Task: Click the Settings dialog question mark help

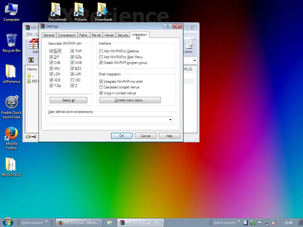Action: 167,26
